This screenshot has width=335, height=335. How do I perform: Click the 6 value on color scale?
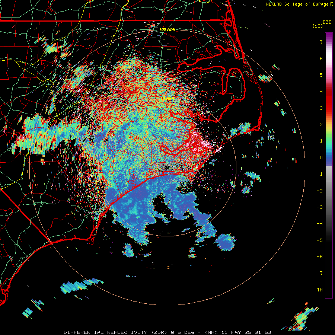(x=321, y=58)
